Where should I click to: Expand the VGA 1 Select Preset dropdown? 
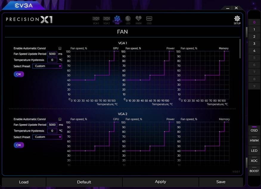(x=47, y=66)
